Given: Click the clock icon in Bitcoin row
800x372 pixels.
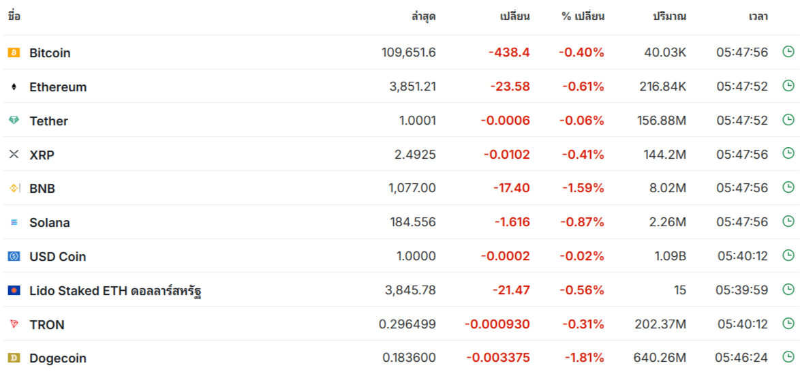Looking at the screenshot, I should click(788, 51).
